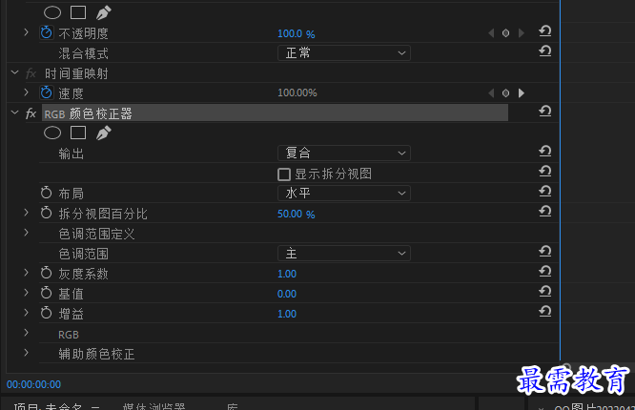The height and width of the screenshot is (410, 635).
Task: Reset 增益 parameter
Action: pyautogui.click(x=545, y=312)
